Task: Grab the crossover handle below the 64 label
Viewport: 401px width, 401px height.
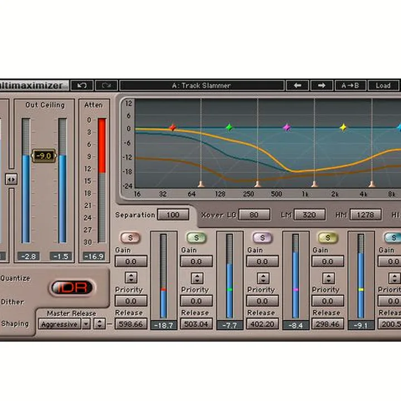Action: coord(201,184)
